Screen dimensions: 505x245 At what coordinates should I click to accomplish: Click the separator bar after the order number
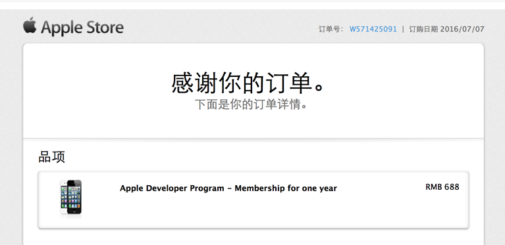pyautogui.click(x=403, y=29)
